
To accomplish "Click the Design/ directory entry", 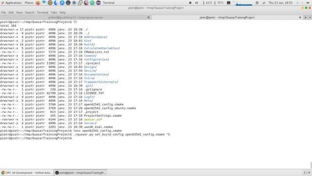I will tap(90, 67).
